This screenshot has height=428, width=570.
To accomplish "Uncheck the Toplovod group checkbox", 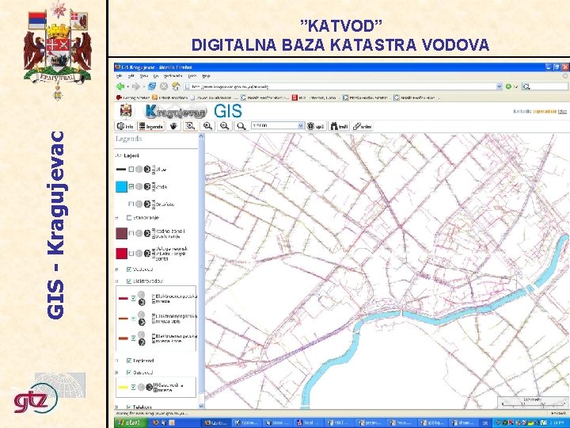I will (x=129, y=361).
